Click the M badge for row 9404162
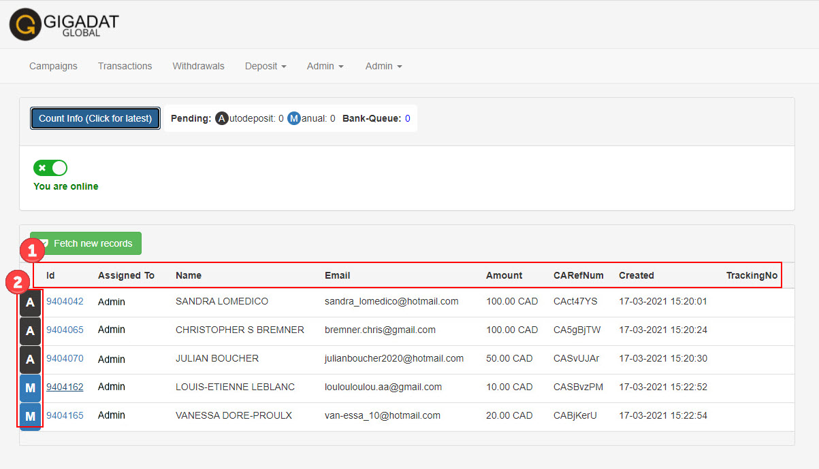Image resolution: width=819 pixels, height=469 pixels. tap(30, 388)
